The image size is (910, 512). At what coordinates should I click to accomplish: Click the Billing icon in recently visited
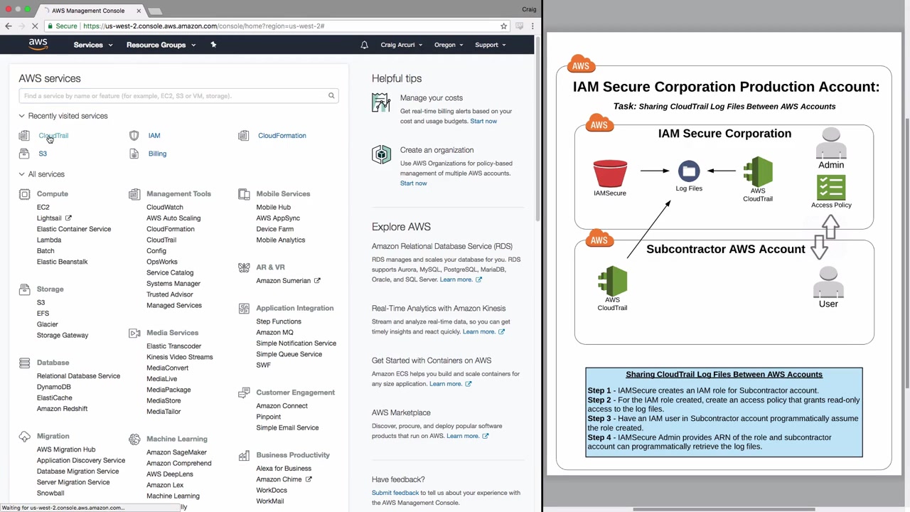coord(134,154)
